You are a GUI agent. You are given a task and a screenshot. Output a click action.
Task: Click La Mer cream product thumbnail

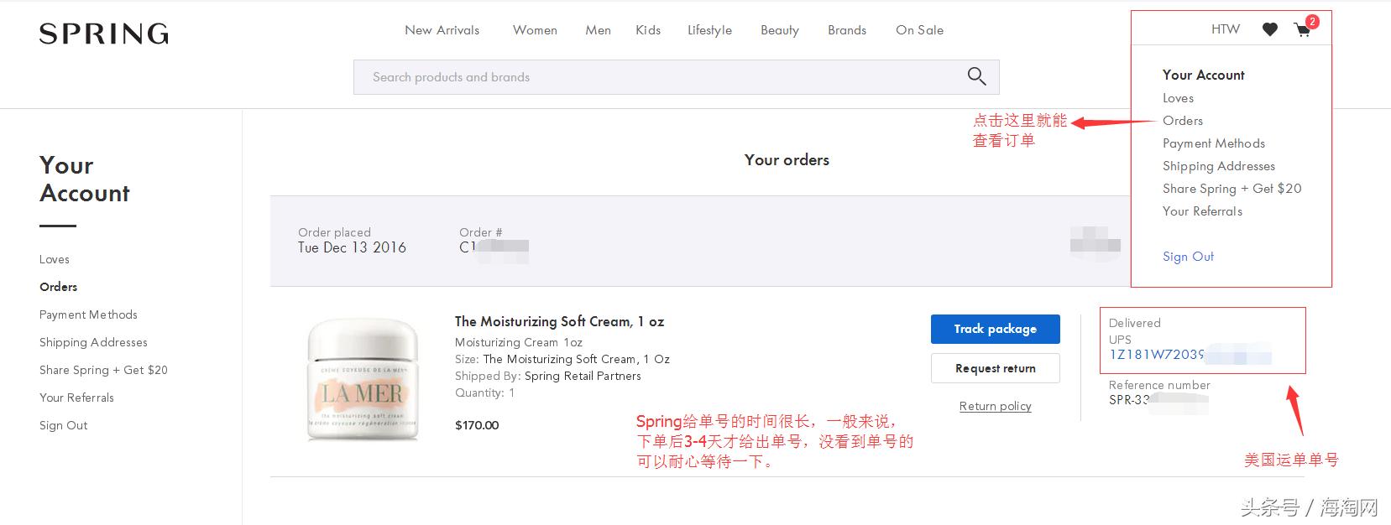point(363,379)
